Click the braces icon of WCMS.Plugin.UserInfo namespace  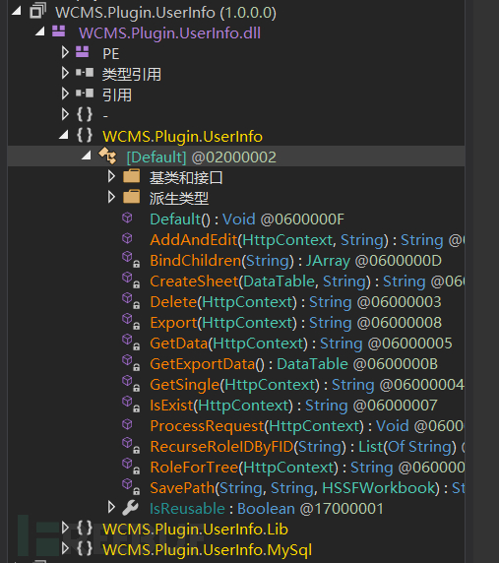tap(85, 136)
